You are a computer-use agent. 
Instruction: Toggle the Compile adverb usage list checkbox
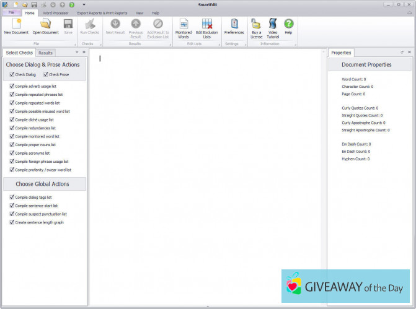[x=12, y=86]
